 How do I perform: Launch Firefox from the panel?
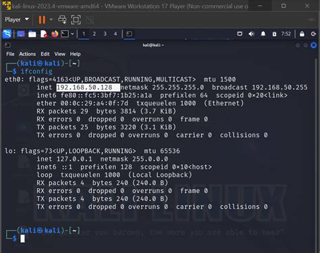tap(55, 34)
